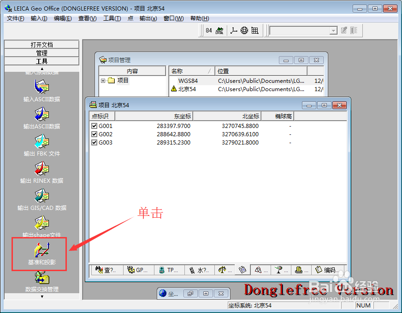Open the 编辑(E) menu
The height and width of the screenshot is (313, 402).
coord(63,18)
